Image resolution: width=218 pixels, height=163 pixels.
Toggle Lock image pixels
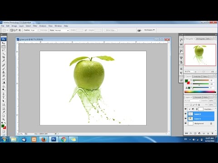click(193, 105)
